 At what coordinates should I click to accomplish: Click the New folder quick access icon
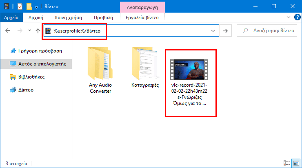(x=29, y=7)
